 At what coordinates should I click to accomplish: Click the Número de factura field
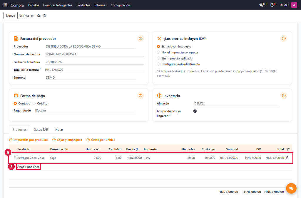coord(94,54)
